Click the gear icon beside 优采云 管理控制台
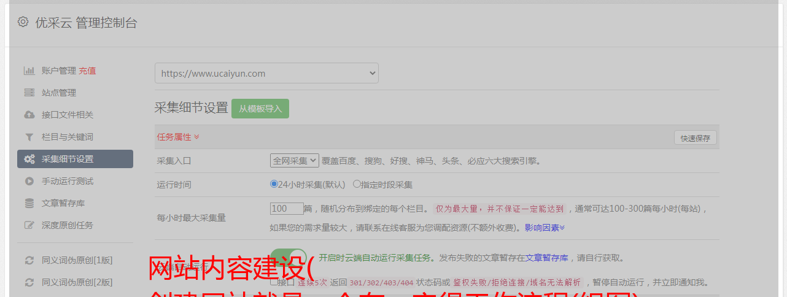787x297 pixels. (x=23, y=22)
